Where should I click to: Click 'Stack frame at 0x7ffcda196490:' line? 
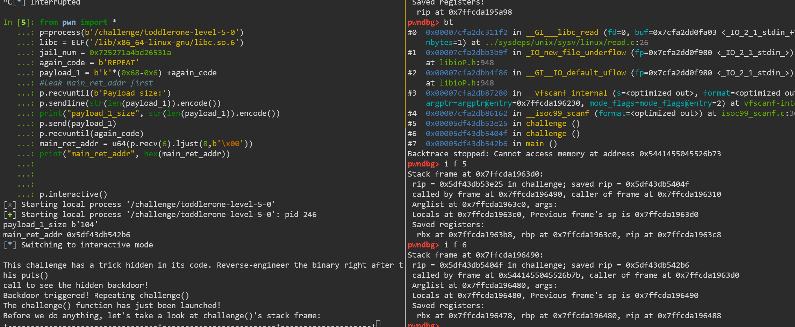click(x=475, y=255)
